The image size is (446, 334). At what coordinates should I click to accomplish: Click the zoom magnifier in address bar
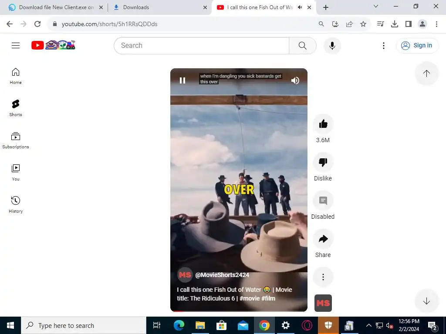coord(321,24)
